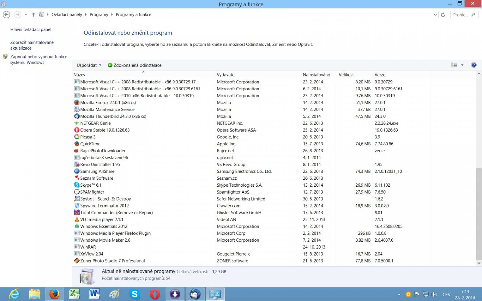Click the Samsung AllShare icon
This screenshot has height=301, width=482.
pos(77,172)
